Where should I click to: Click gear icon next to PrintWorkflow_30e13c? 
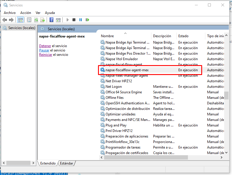click(102, 142)
